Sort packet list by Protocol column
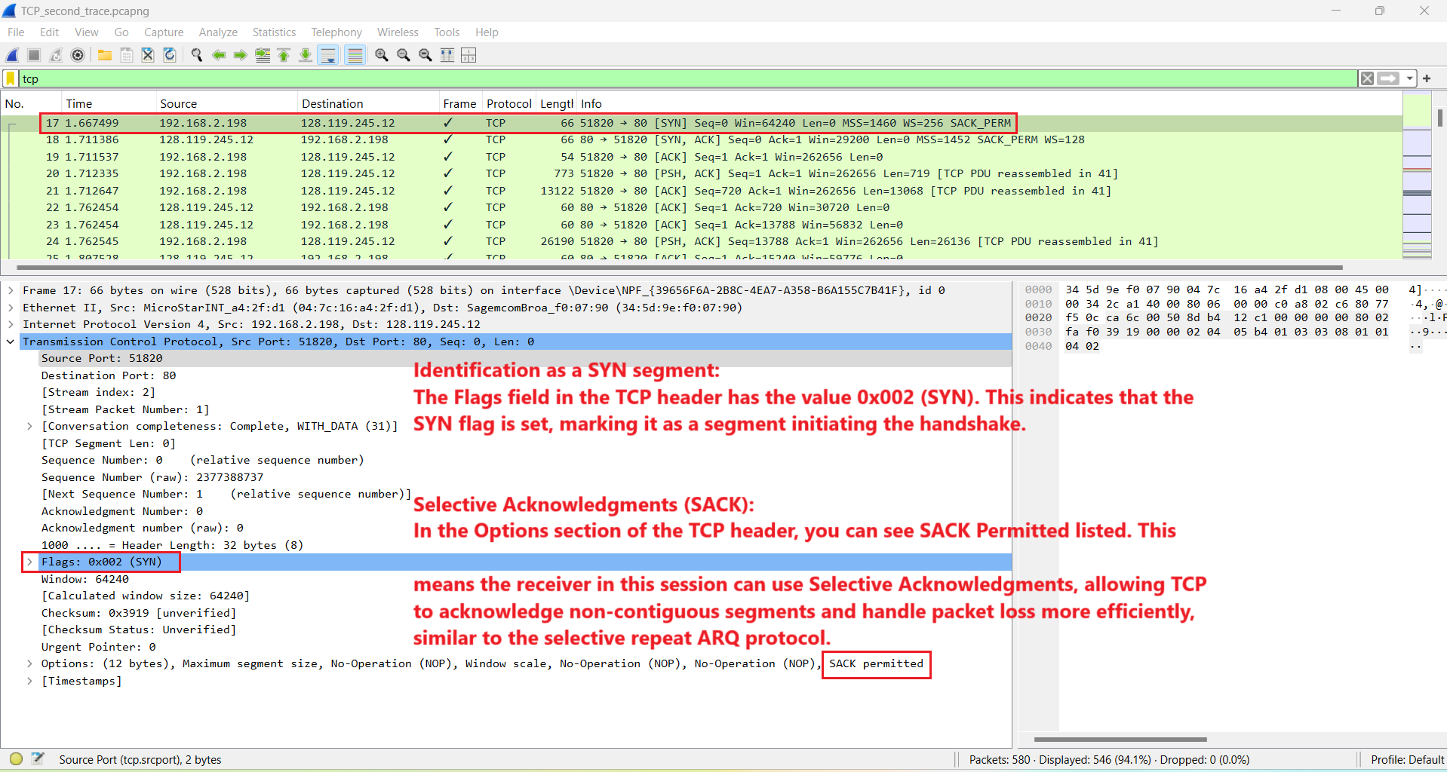Viewport: 1447px width, 772px height. pyautogui.click(x=508, y=103)
